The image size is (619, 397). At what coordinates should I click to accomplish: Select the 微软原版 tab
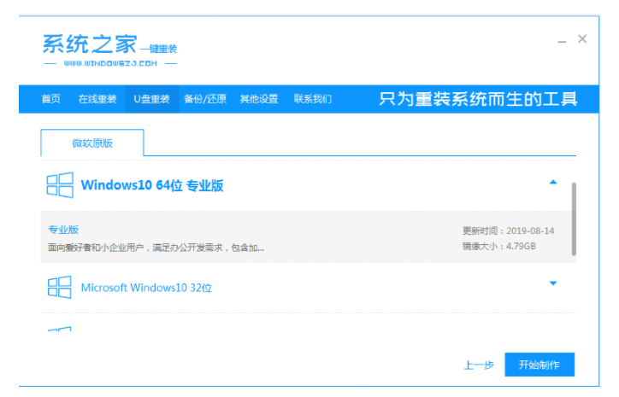tap(92, 143)
